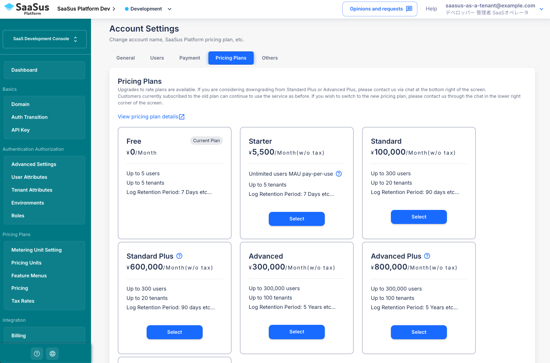Click help icon beside Advanced Plus title
The height and width of the screenshot is (363, 550).
pyautogui.click(x=427, y=256)
